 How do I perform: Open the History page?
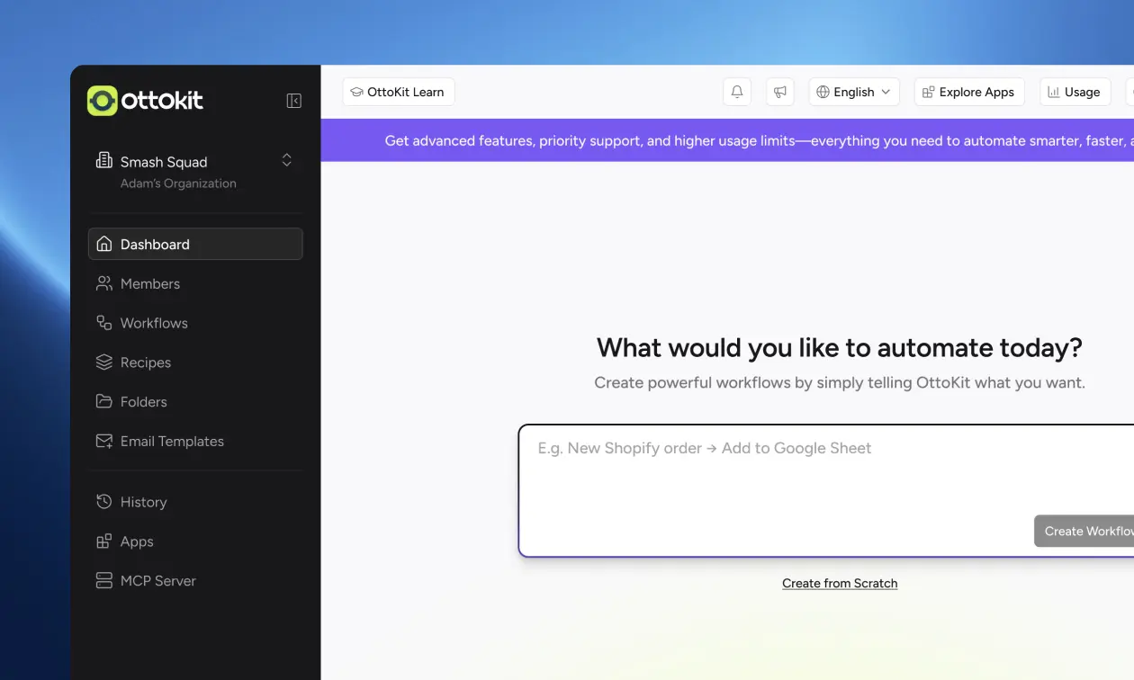tap(195, 502)
